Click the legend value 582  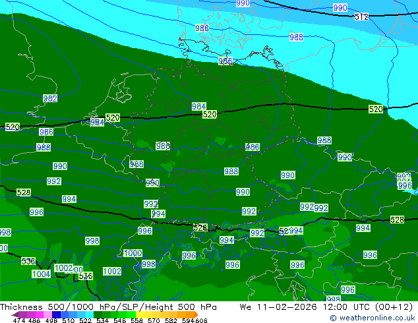pyautogui.click(x=171, y=320)
